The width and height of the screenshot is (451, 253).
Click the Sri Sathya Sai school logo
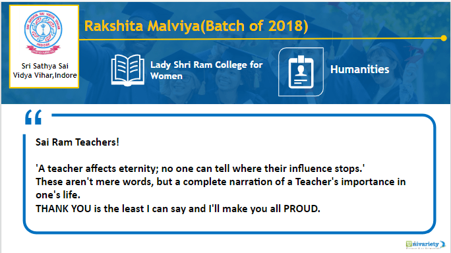(43, 32)
